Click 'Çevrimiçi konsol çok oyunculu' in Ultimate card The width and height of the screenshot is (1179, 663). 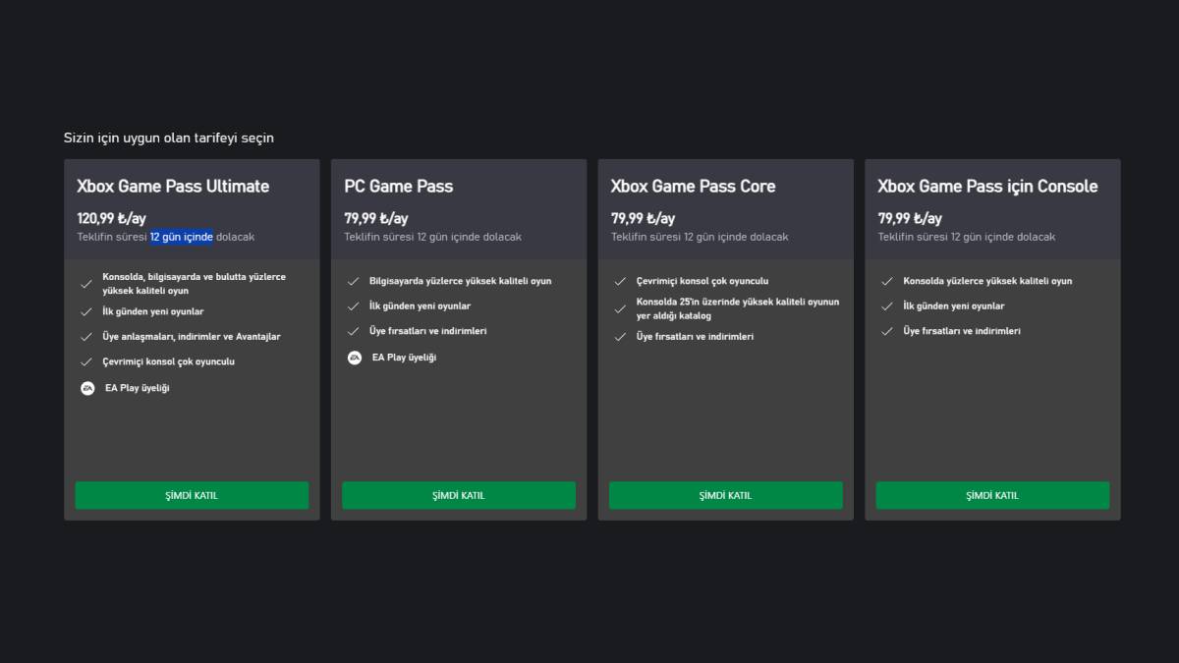(x=168, y=361)
